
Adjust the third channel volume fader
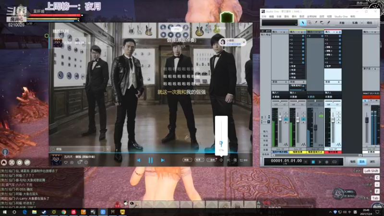click(x=315, y=127)
